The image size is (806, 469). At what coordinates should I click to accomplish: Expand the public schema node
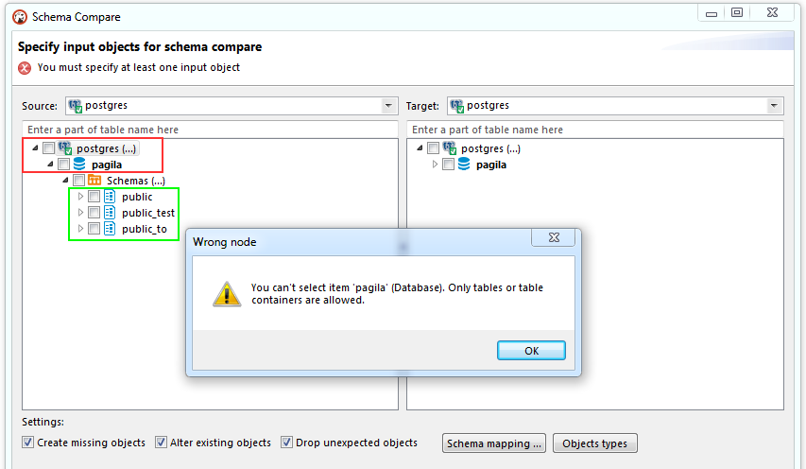pyautogui.click(x=80, y=197)
